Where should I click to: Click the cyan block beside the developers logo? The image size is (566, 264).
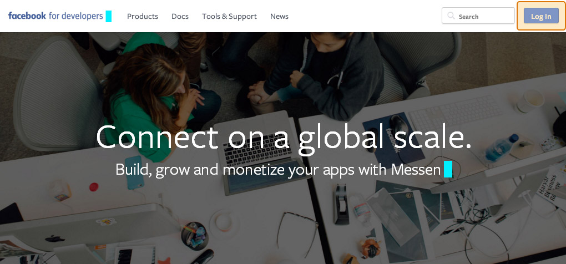108,16
